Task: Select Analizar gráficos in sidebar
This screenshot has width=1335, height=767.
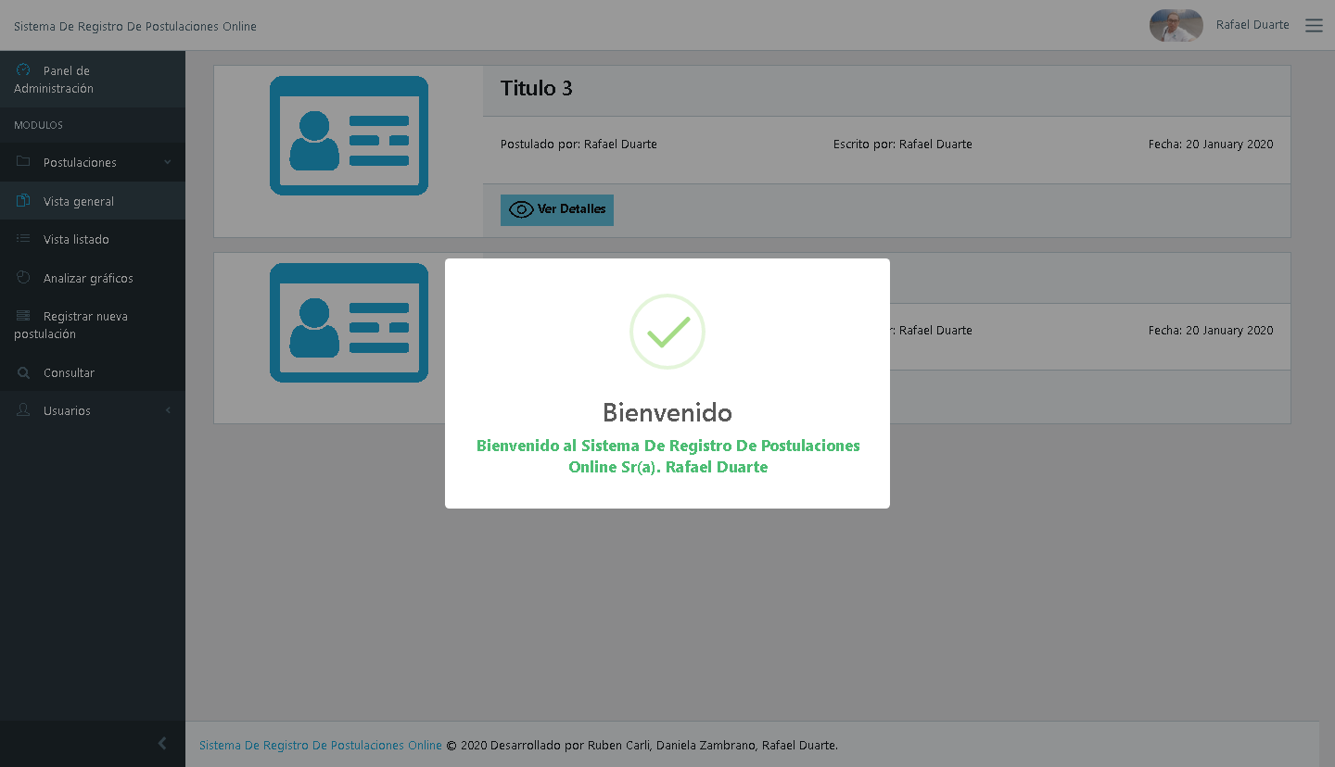Action: pyautogui.click(x=88, y=278)
